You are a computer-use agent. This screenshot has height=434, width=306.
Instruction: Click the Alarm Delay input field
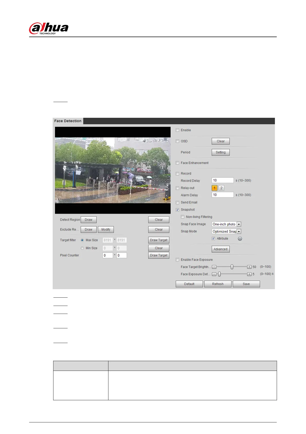[223, 195]
